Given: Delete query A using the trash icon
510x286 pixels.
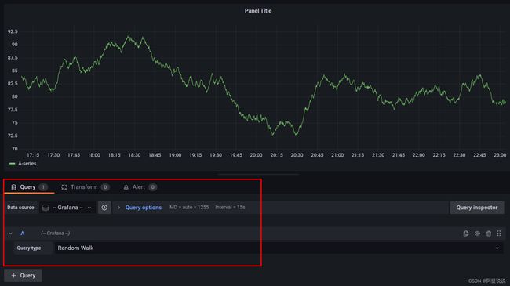Looking at the screenshot, I should point(489,234).
